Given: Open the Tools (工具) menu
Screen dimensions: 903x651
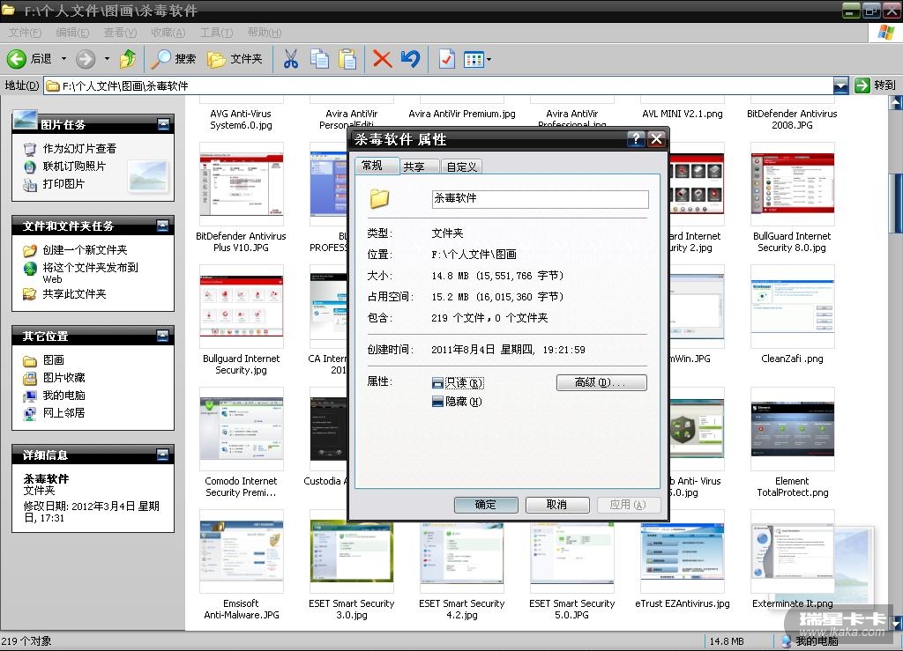Looking at the screenshot, I should [x=216, y=33].
